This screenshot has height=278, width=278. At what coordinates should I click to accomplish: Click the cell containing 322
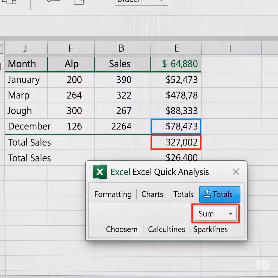[122, 95]
